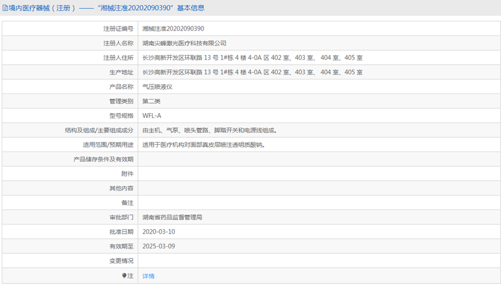
Task: Click the 管理类别 label
Action: [x=121, y=101]
